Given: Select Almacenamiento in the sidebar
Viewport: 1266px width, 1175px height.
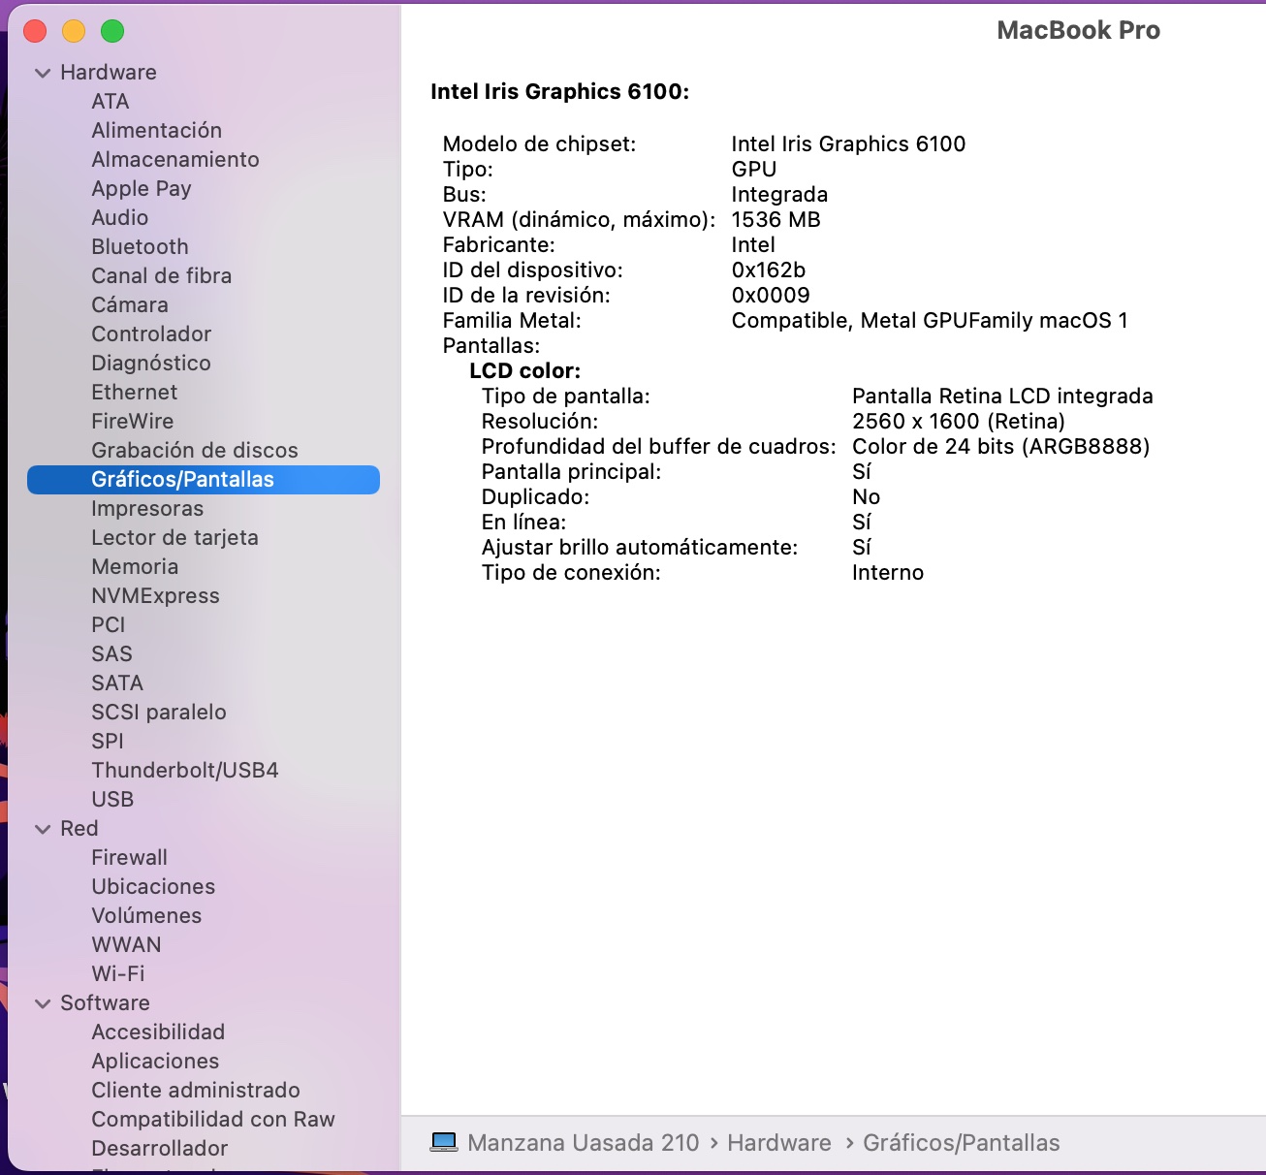Looking at the screenshot, I should 174,159.
